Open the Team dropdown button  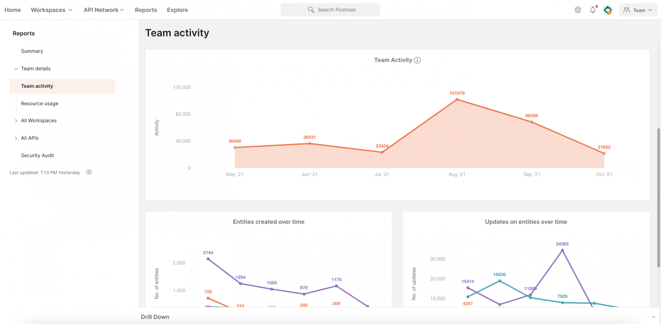[638, 10]
